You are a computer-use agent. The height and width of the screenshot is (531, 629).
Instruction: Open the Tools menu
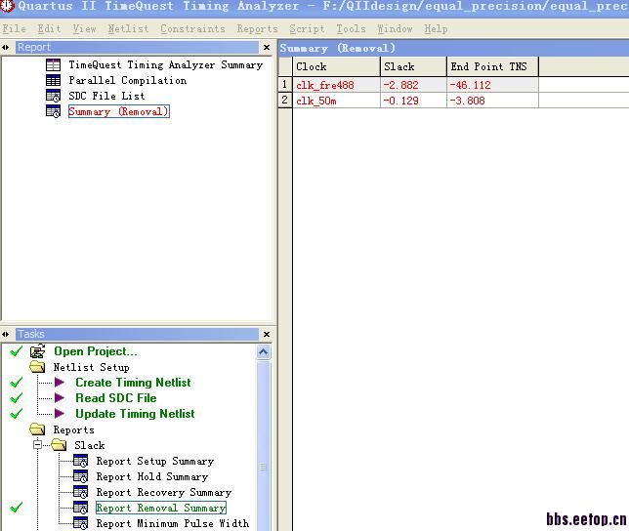(351, 29)
